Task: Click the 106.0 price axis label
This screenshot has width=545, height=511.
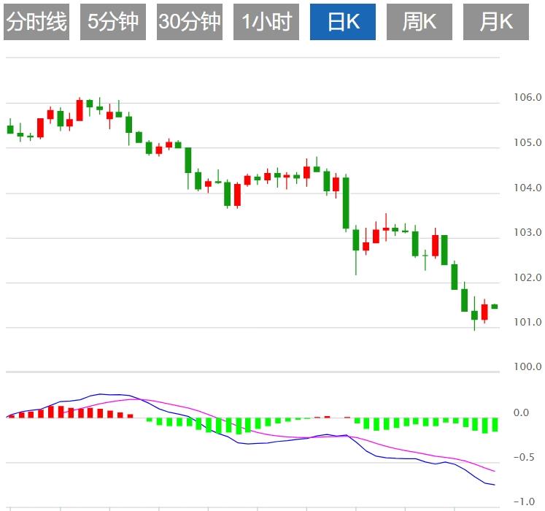Action: tap(527, 98)
